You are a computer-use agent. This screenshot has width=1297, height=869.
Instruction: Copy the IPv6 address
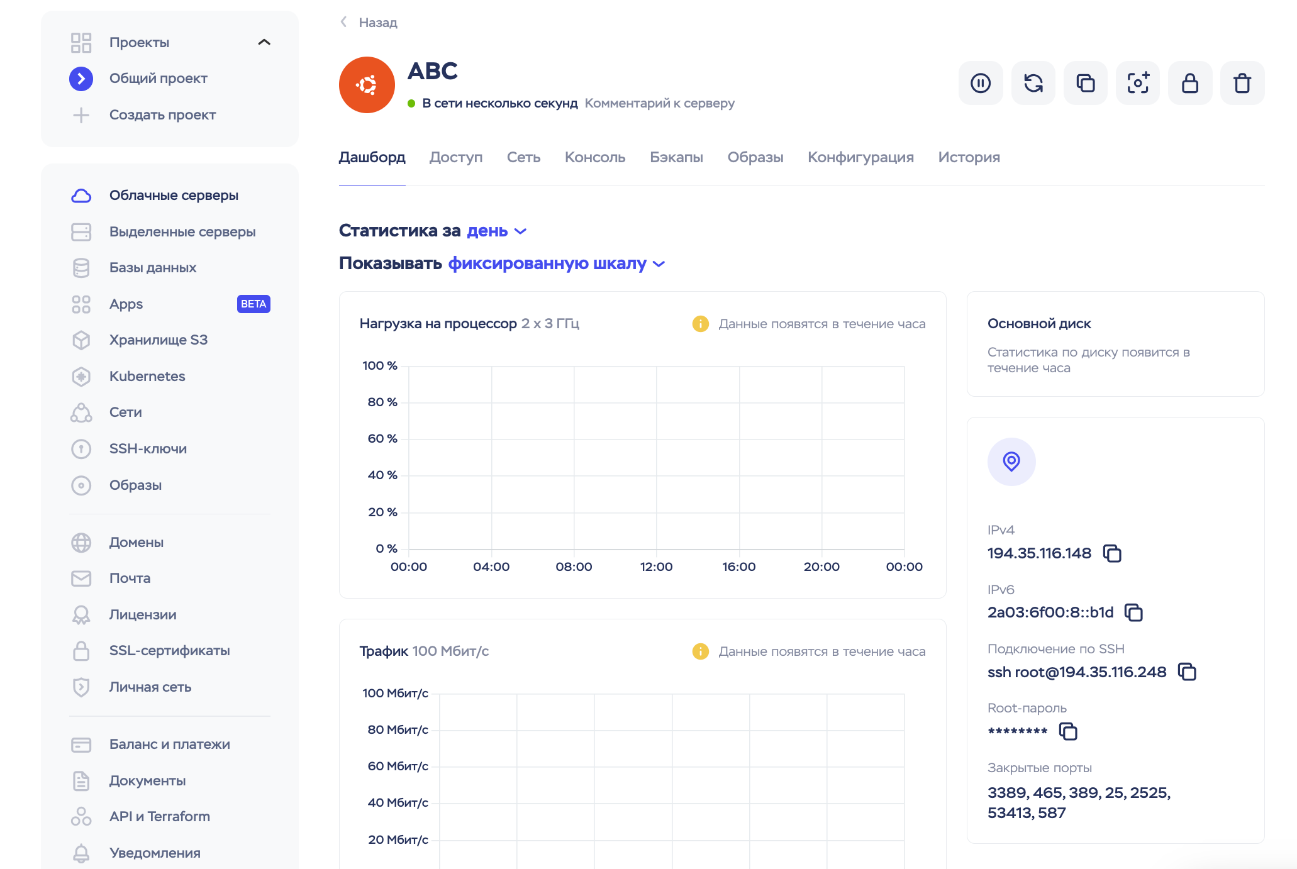point(1133,612)
